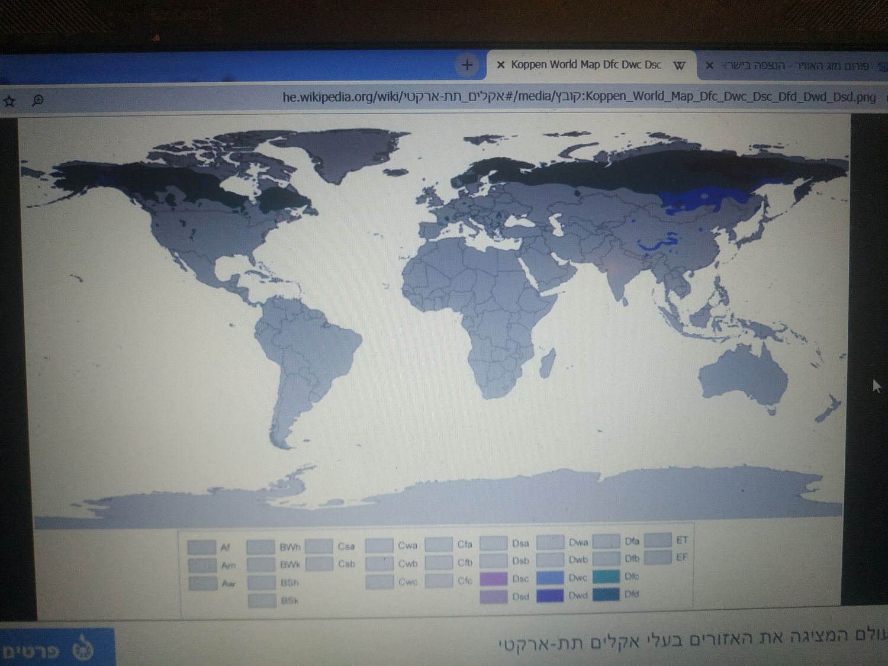Click the Wikipedia favicon on the active tab
This screenshot has height=666, width=888.
point(679,66)
